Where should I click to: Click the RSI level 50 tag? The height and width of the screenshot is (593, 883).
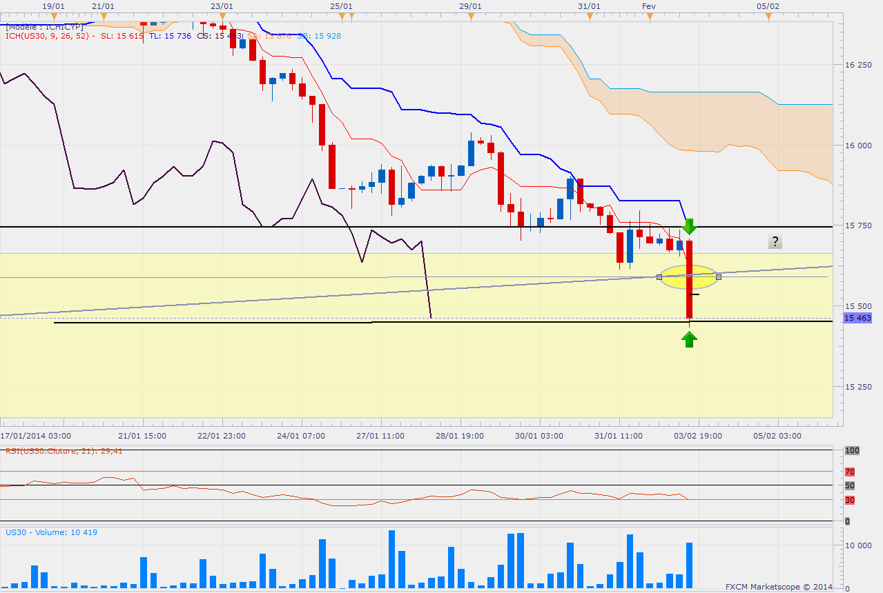(x=850, y=485)
